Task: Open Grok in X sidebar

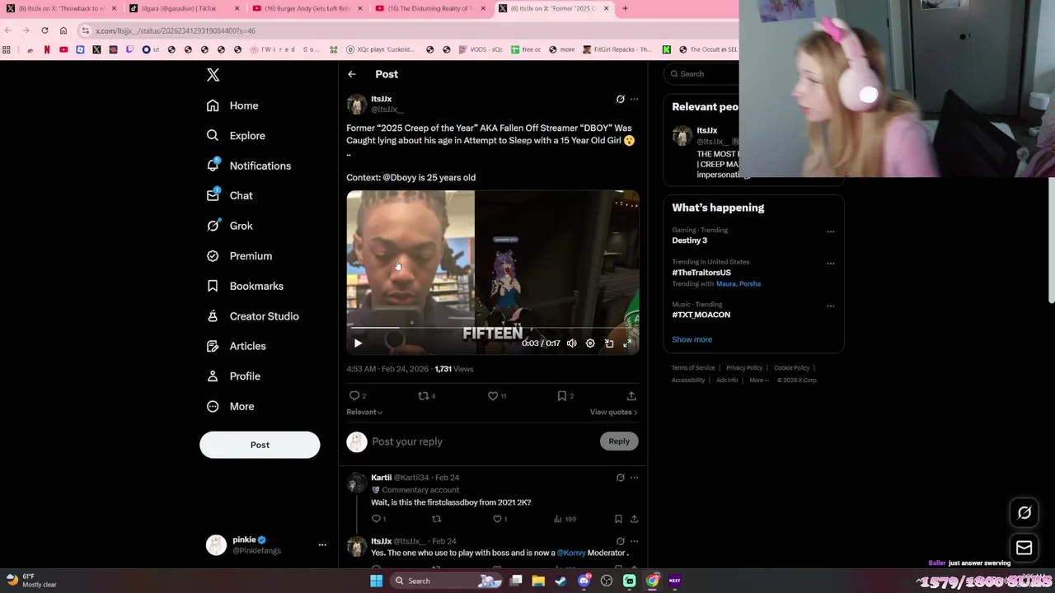Action: pos(230,226)
